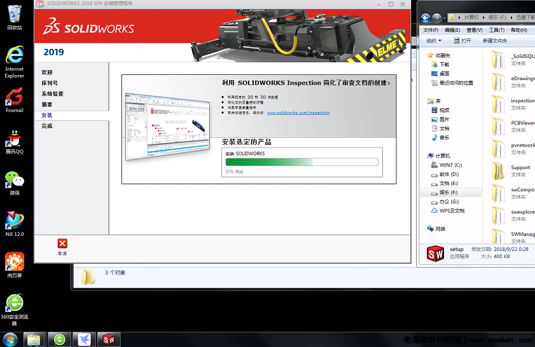The height and width of the screenshot is (347, 535).
Task: Open the 帮助(H) menu in Explorer
Action: [519, 30]
